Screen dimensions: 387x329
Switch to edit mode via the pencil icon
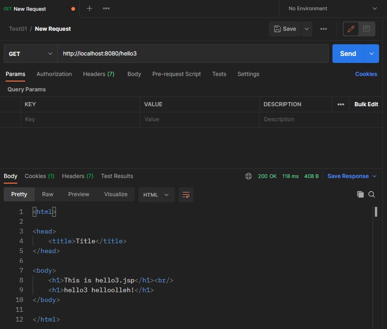coord(351,29)
